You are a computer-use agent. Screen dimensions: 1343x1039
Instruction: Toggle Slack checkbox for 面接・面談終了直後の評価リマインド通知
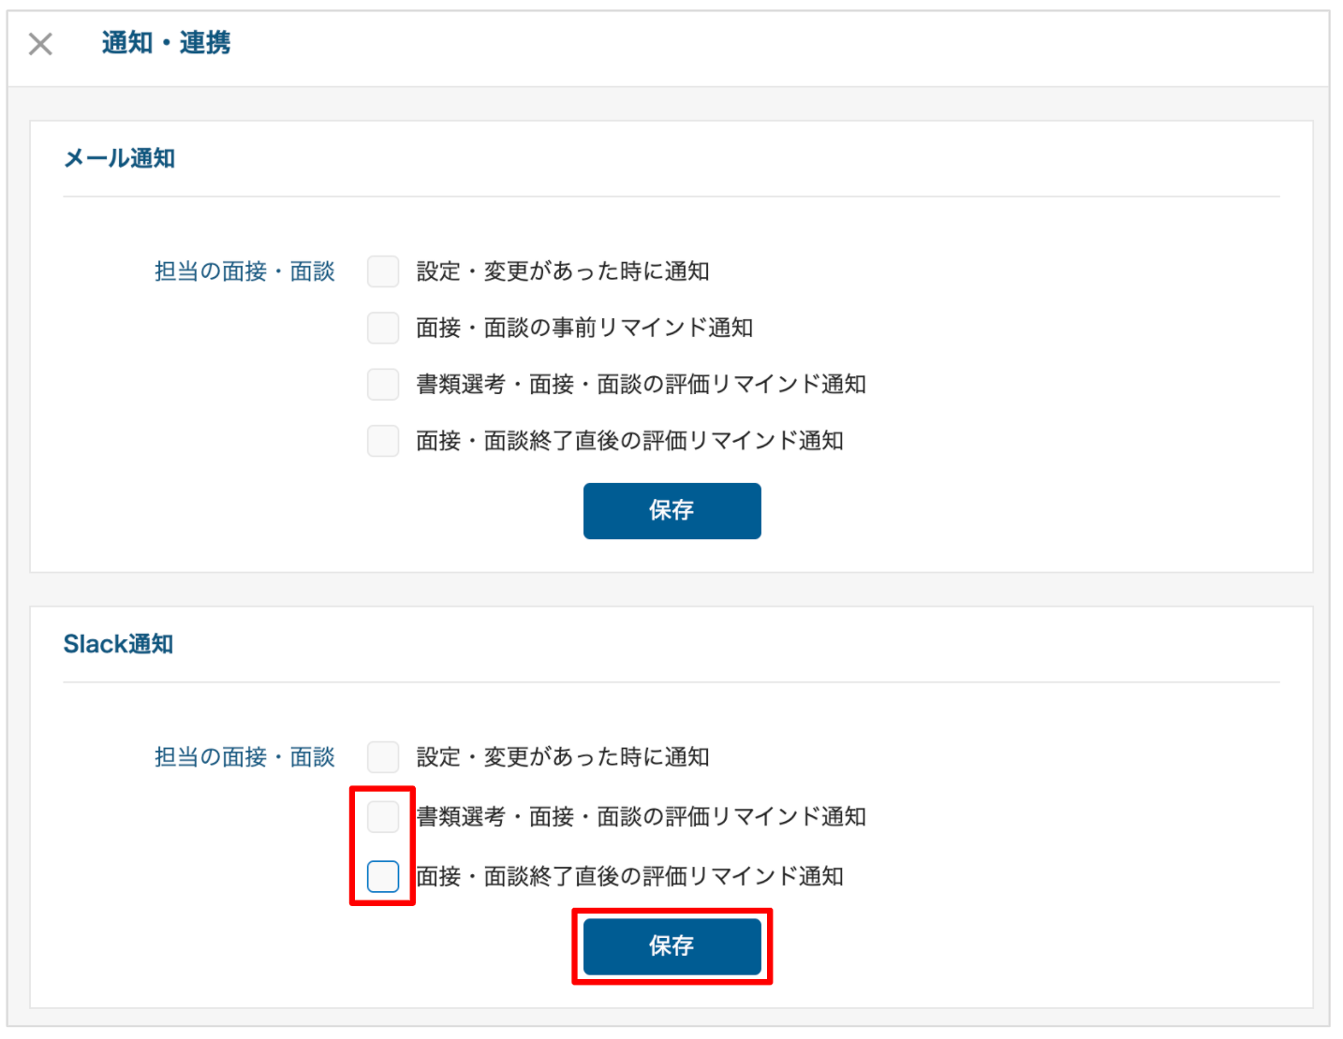point(383,876)
